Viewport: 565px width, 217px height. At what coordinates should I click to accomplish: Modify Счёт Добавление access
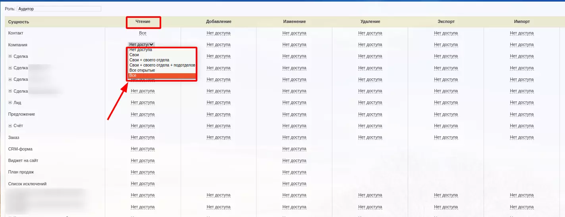[x=218, y=126]
